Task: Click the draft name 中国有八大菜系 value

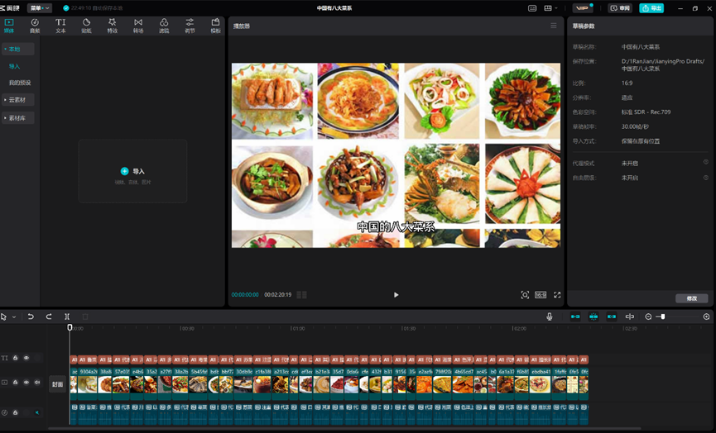Action: (x=640, y=47)
